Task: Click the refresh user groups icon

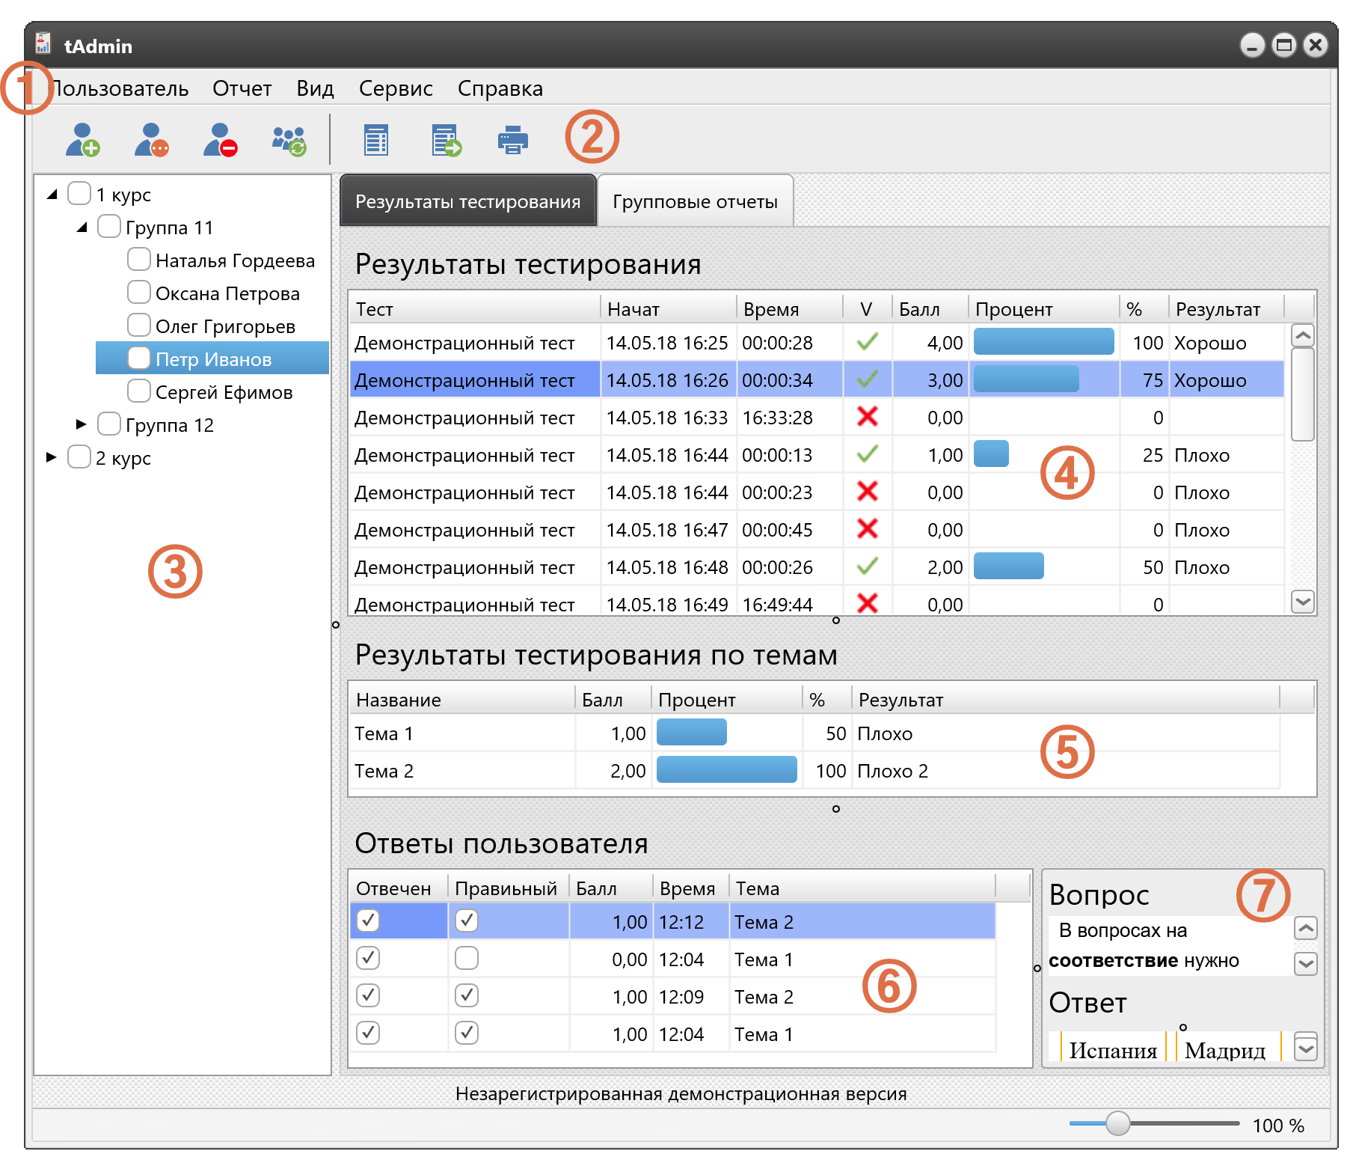Action: [289, 140]
